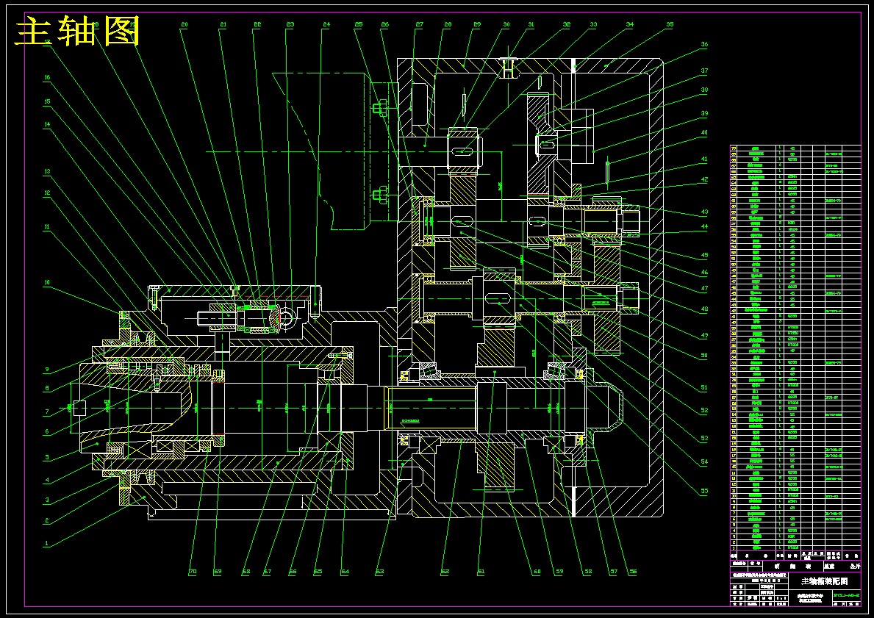Click part callout number 57
The image size is (874, 618).
click(613, 572)
